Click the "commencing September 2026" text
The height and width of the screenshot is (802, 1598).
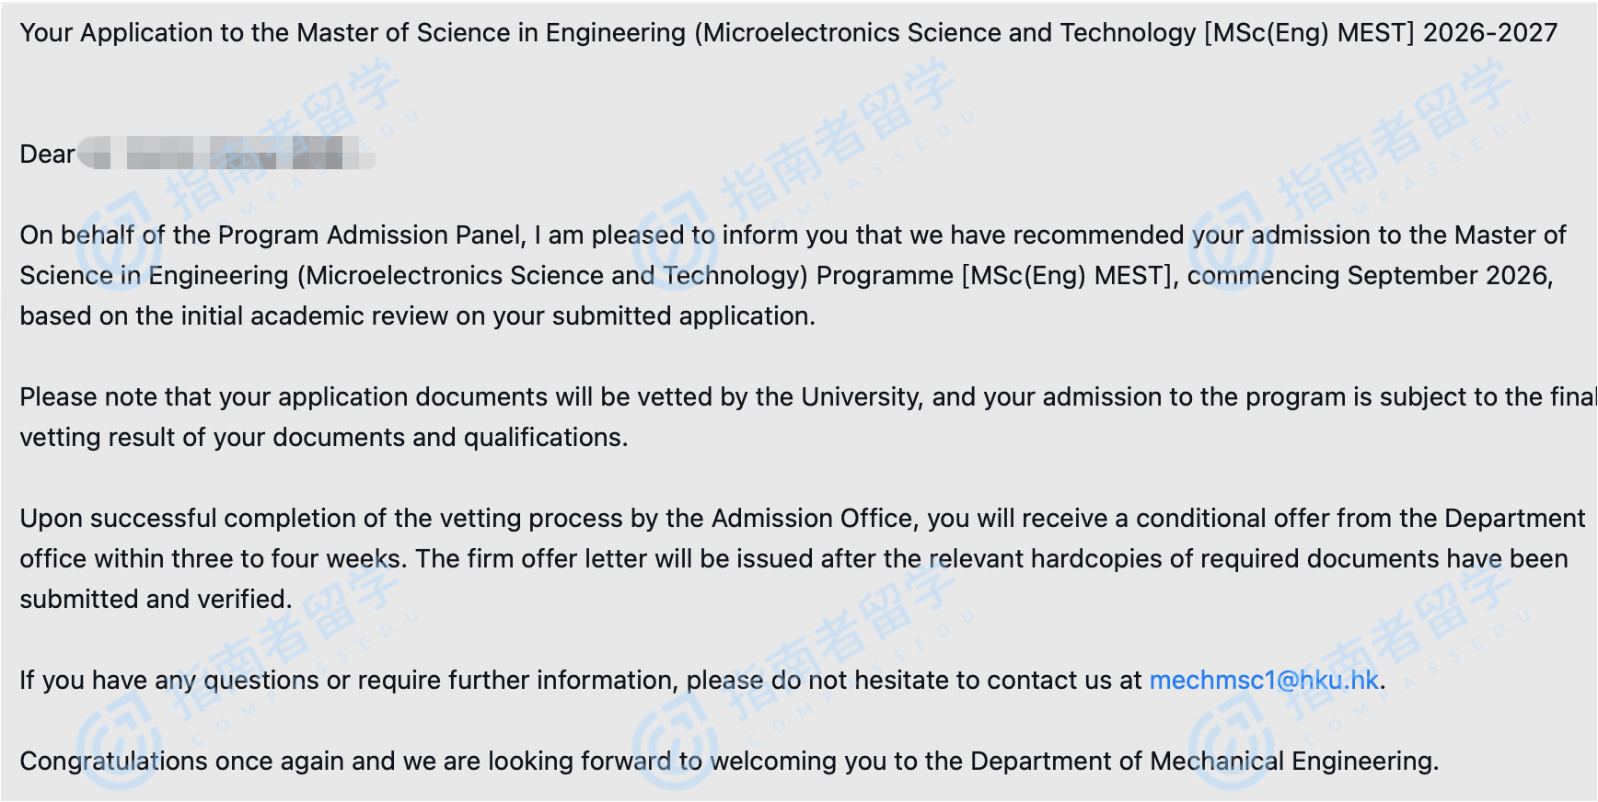point(1368,276)
